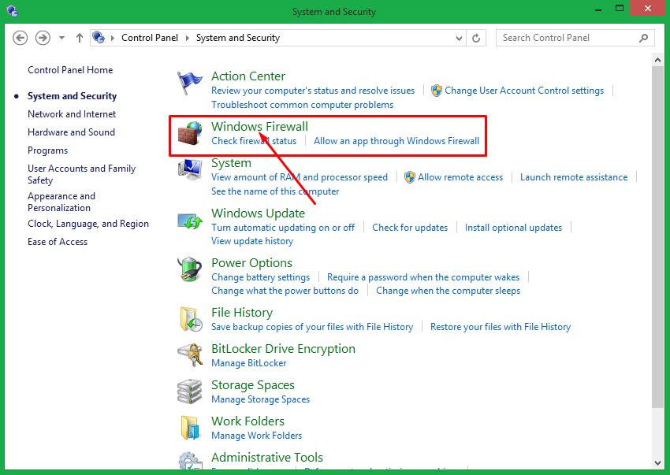
Task: Click the search magnifier icon
Action: click(x=643, y=38)
